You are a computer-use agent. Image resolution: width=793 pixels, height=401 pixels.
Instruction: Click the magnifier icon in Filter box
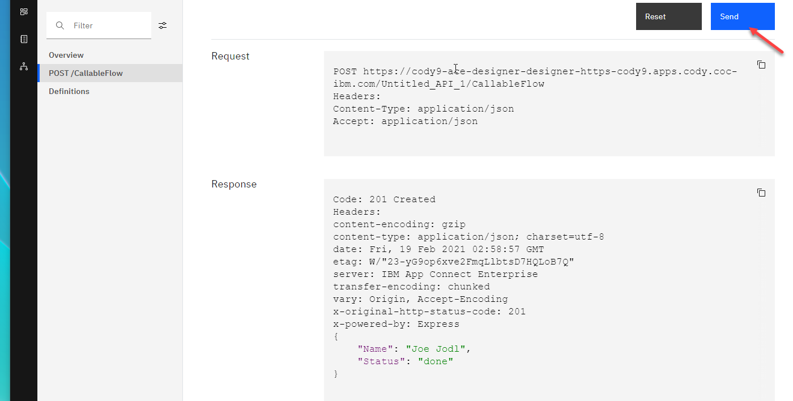pyautogui.click(x=60, y=25)
